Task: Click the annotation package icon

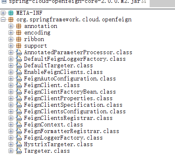Action: click(18, 26)
